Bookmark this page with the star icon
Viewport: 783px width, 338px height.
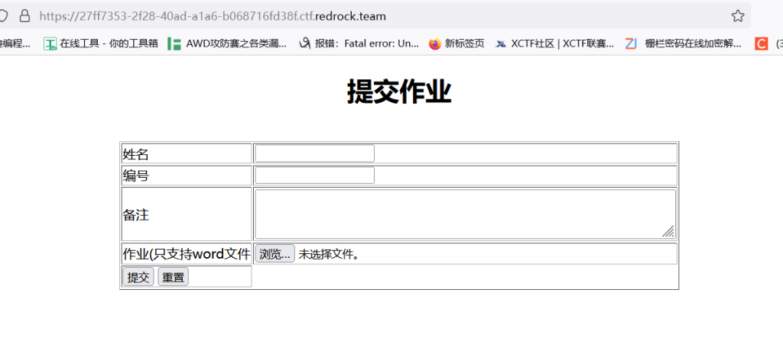tap(737, 15)
